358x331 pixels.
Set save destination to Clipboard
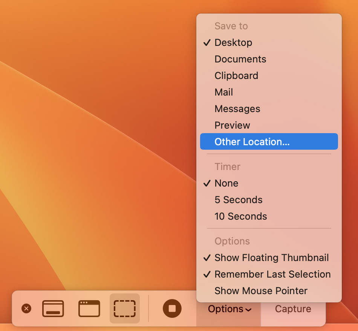269,76
